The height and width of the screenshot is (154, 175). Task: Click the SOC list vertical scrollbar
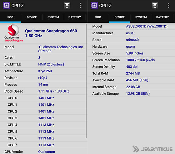(x=86, y=81)
